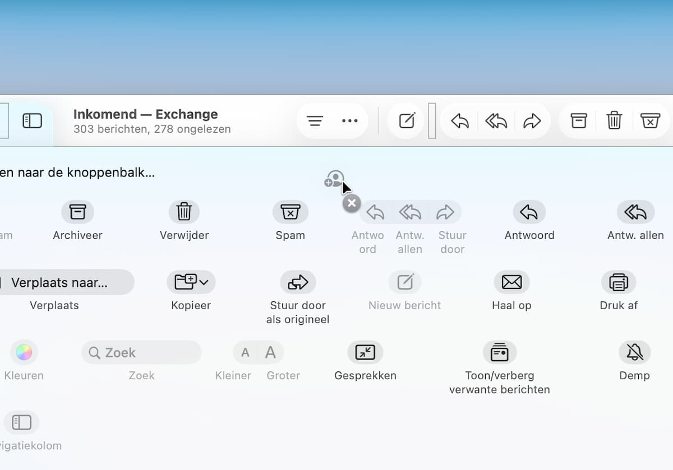Open the three-dots more options menu
Image resolution: width=673 pixels, height=470 pixels.
click(349, 121)
